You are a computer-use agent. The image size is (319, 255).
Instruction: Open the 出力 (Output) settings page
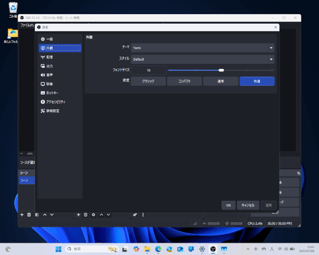point(60,66)
